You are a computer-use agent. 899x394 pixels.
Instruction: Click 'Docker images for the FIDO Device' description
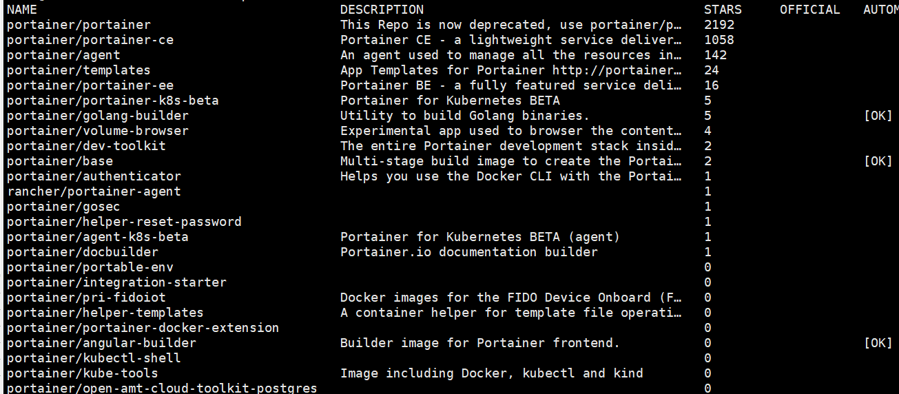click(512, 298)
